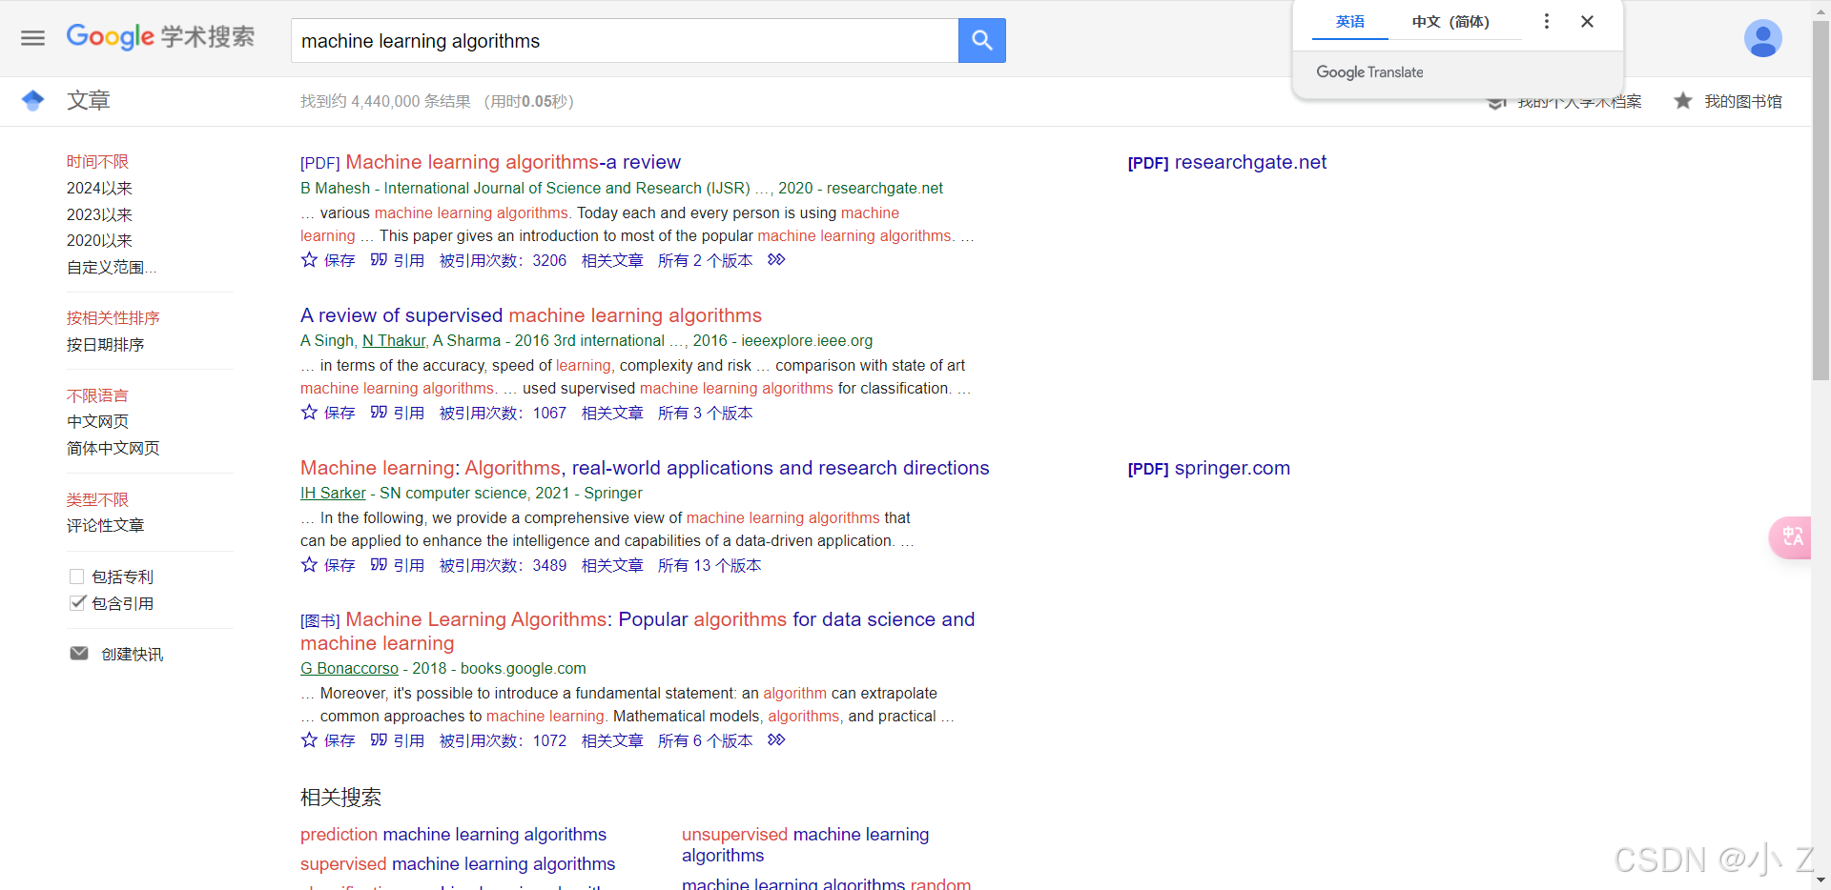
Task: Sort results by date 按日期排序
Action: pyautogui.click(x=105, y=345)
